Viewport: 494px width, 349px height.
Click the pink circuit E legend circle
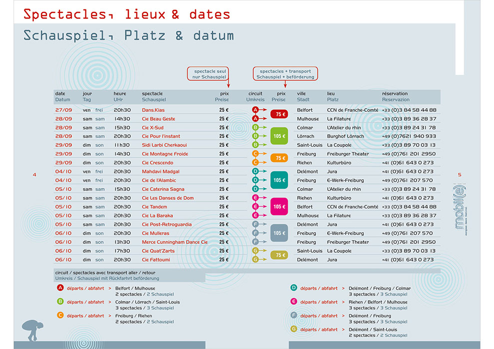click(x=294, y=302)
